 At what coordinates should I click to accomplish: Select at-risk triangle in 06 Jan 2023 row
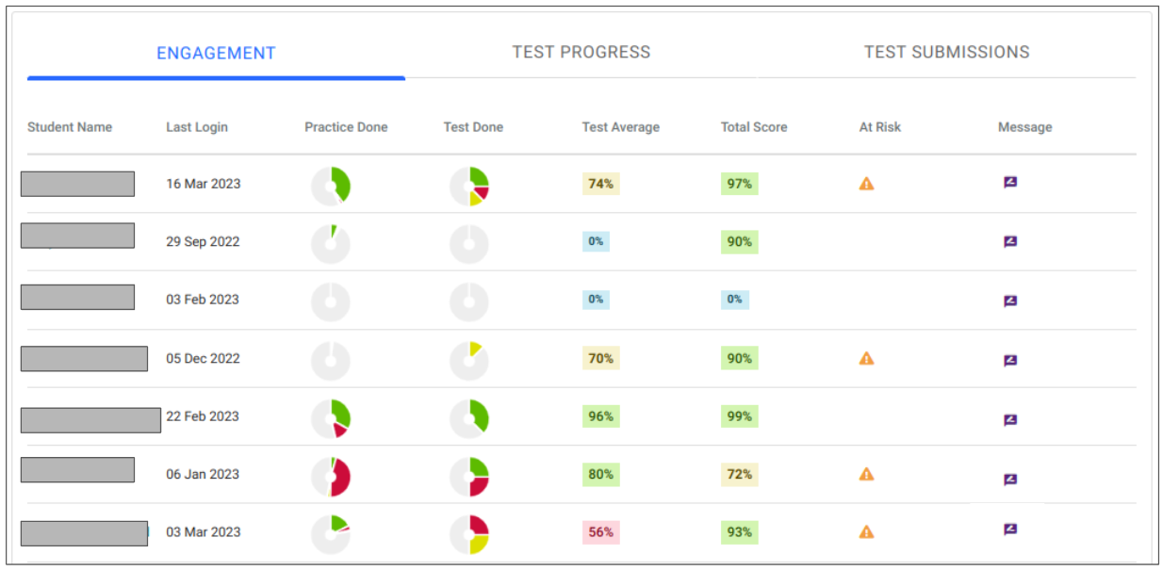click(x=866, y=474)
